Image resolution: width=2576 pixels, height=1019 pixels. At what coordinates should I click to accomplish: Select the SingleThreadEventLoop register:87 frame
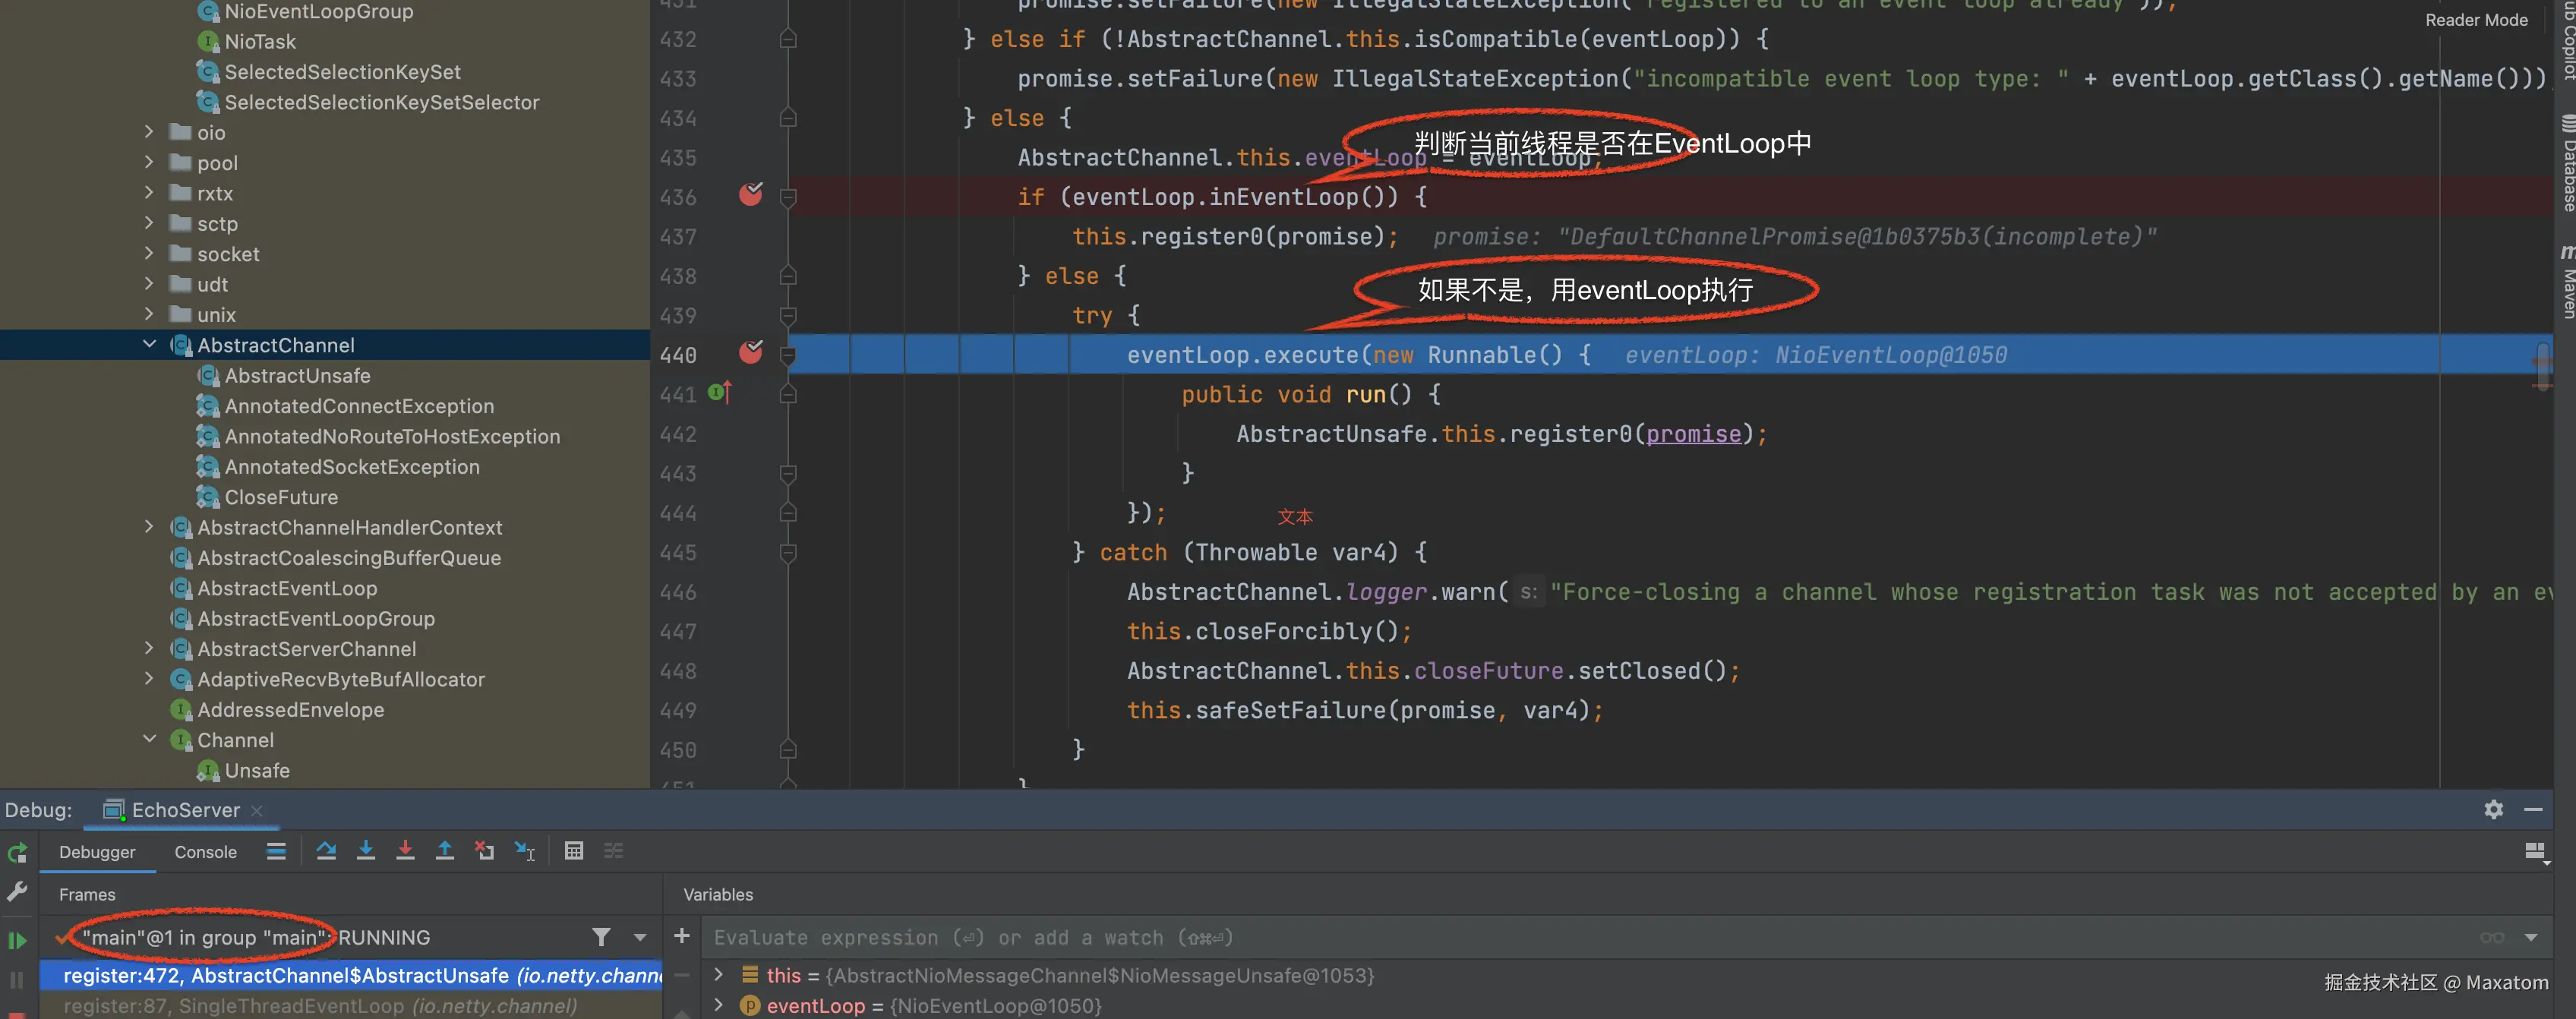coord(320,1006)
